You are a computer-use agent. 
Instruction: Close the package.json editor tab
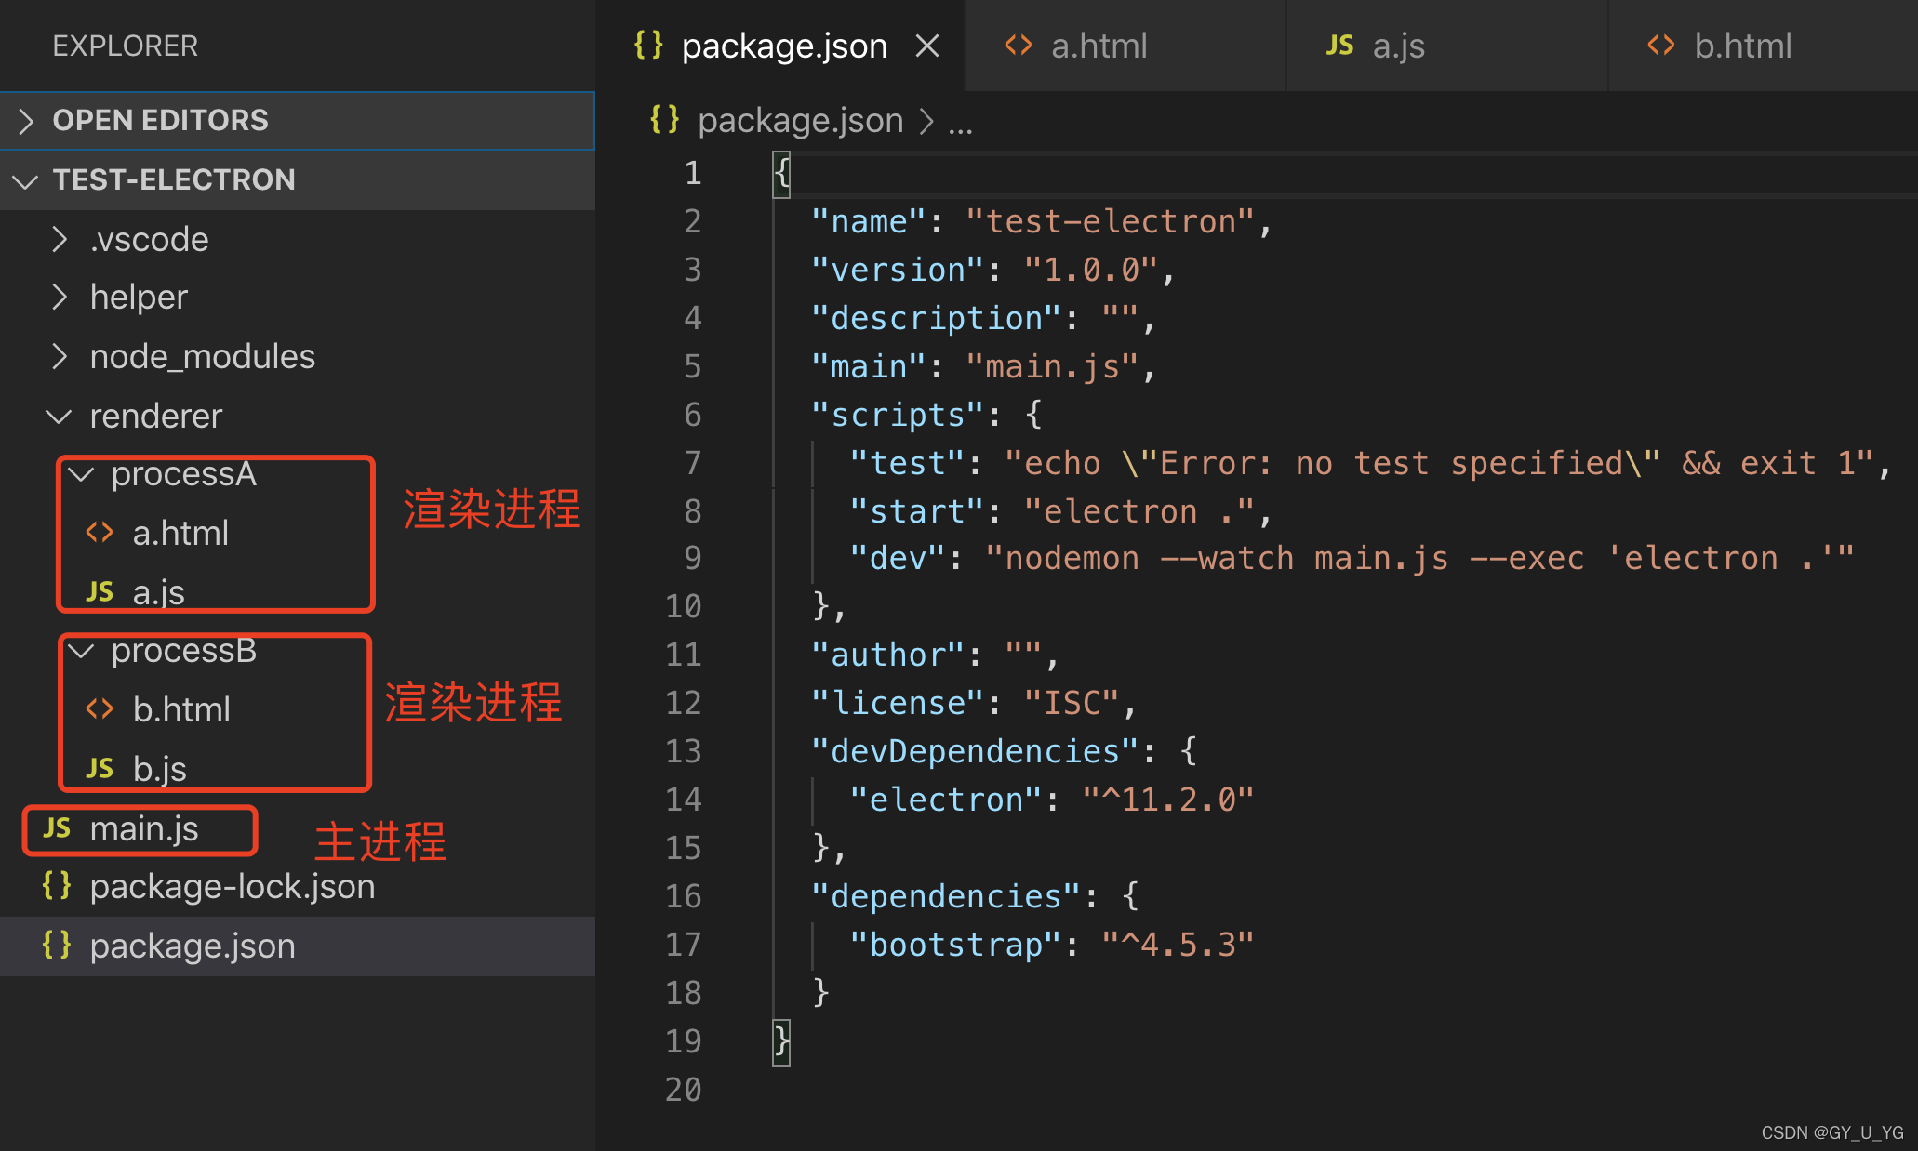coord(927,46)
